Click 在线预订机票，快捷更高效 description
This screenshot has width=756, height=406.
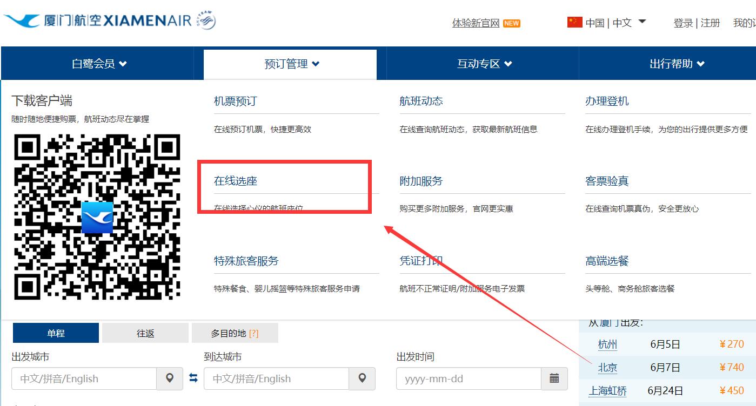point(263,129)
